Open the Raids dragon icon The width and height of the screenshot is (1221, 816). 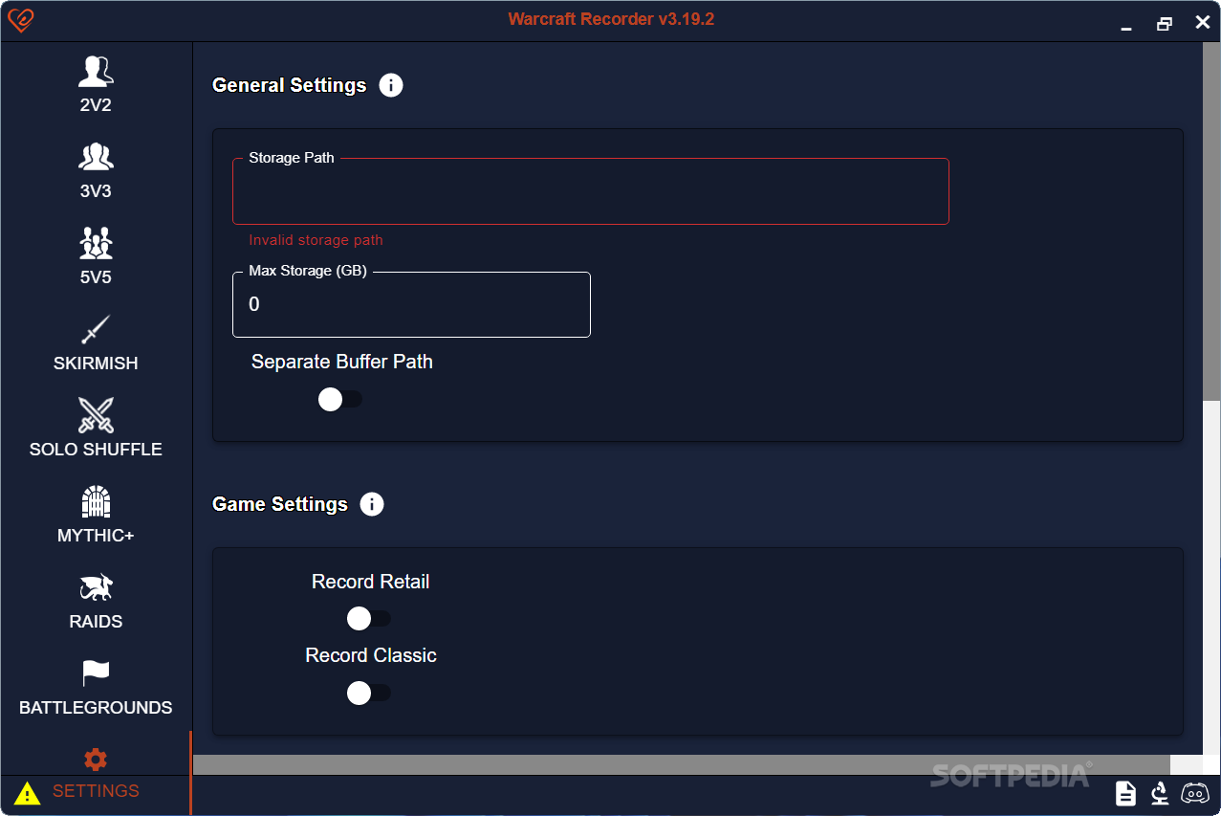click(x=96, y=588)
